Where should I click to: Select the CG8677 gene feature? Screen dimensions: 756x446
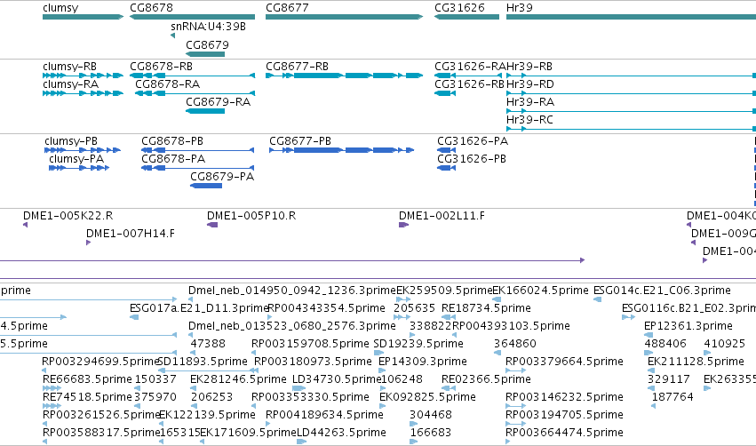[x=345, y=17]
